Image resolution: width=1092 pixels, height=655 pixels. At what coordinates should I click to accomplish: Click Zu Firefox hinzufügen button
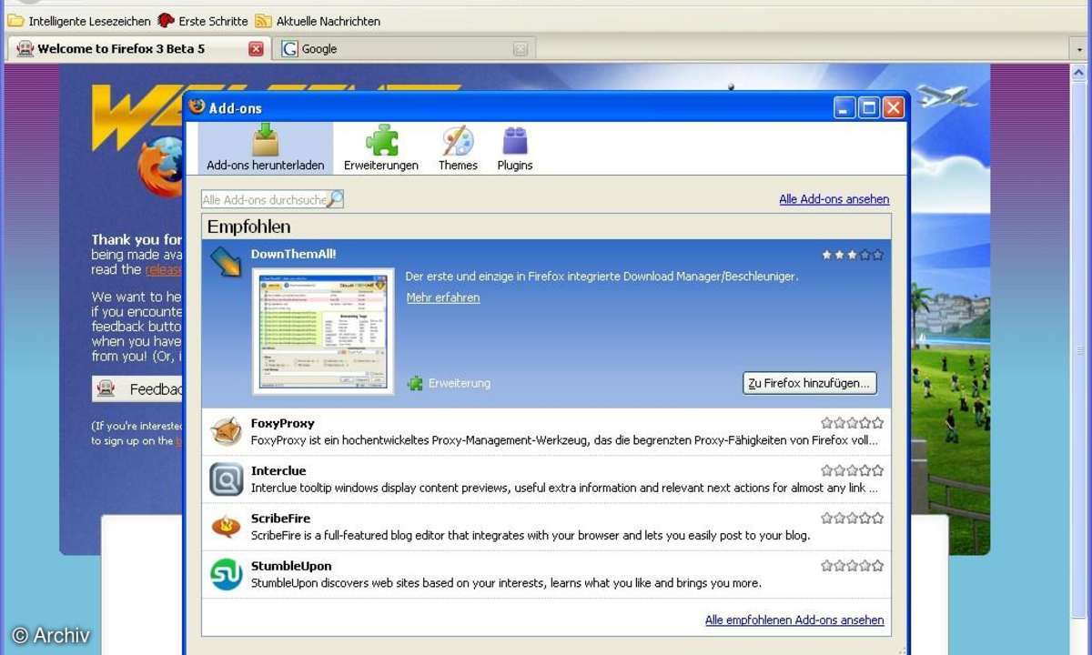(810, 383)
